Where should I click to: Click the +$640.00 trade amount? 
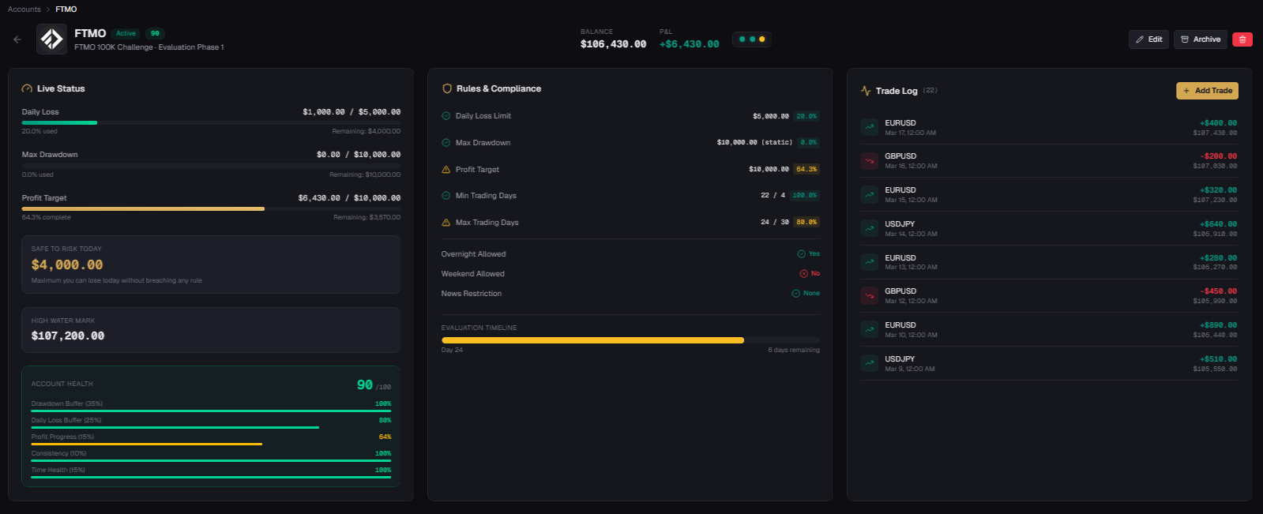coord(1218,224)
